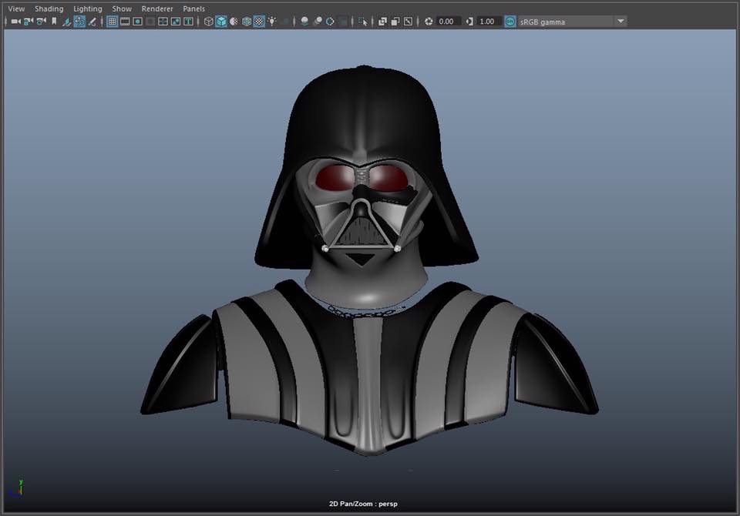Open the sRGB gamma dropdown

tap(573, 22)
